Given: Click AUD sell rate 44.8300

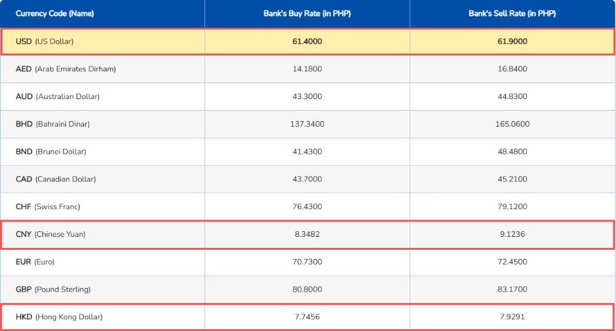Looking at the screenshot, I should point(513,97).
